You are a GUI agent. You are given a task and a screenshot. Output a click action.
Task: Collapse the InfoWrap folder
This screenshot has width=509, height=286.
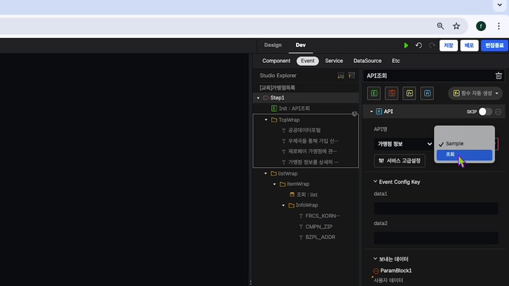coord(283,205)
